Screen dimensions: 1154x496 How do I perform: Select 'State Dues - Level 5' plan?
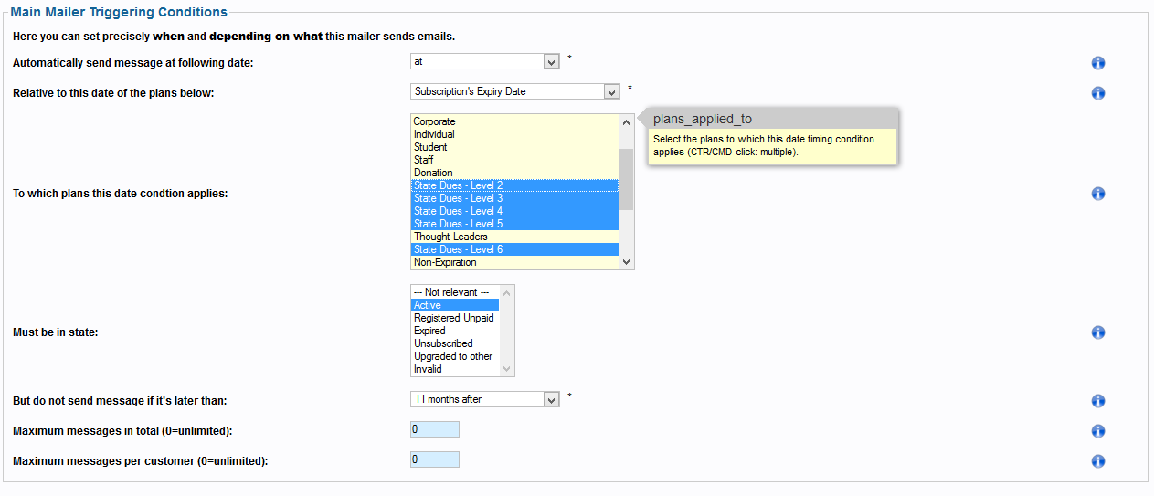coord(514,224)
